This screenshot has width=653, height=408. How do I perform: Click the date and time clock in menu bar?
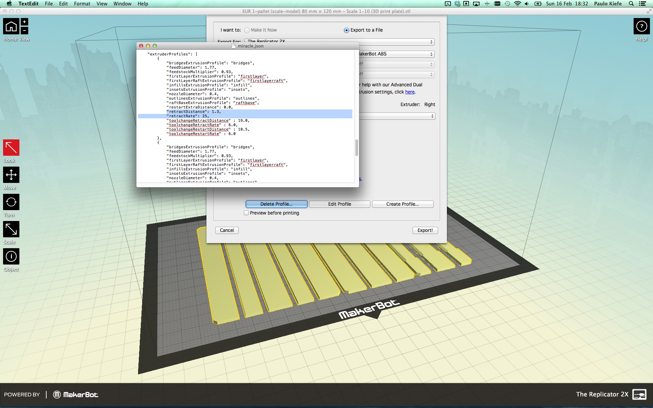pos(567,4)
